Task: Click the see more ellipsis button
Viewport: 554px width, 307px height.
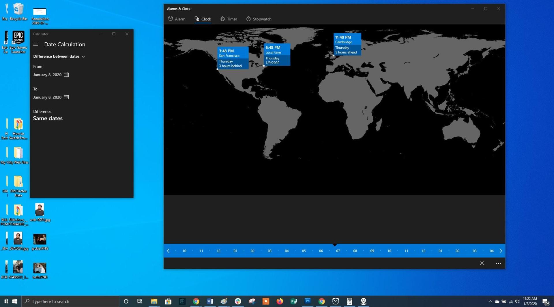Action: point(498,263)
